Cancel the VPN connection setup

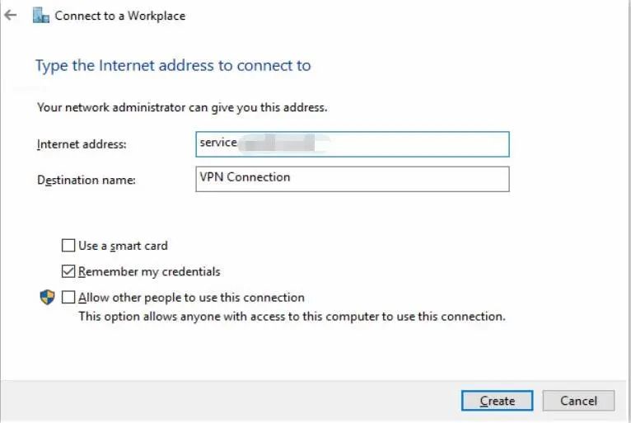[578, 401]
